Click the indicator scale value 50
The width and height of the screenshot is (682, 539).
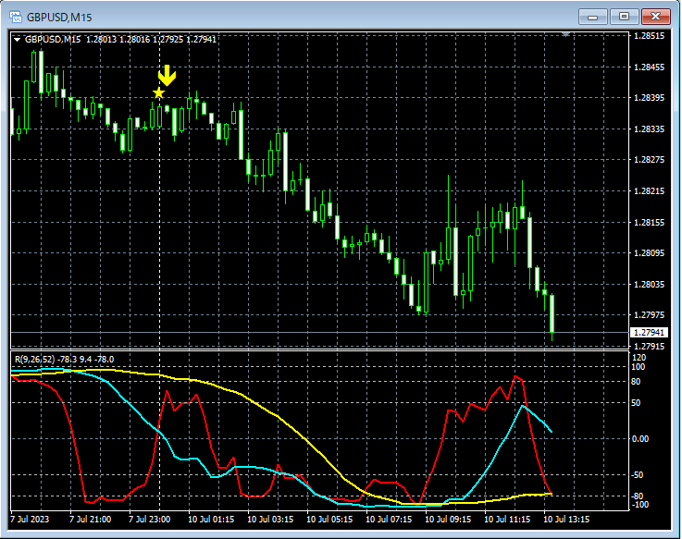click(636, 403)
